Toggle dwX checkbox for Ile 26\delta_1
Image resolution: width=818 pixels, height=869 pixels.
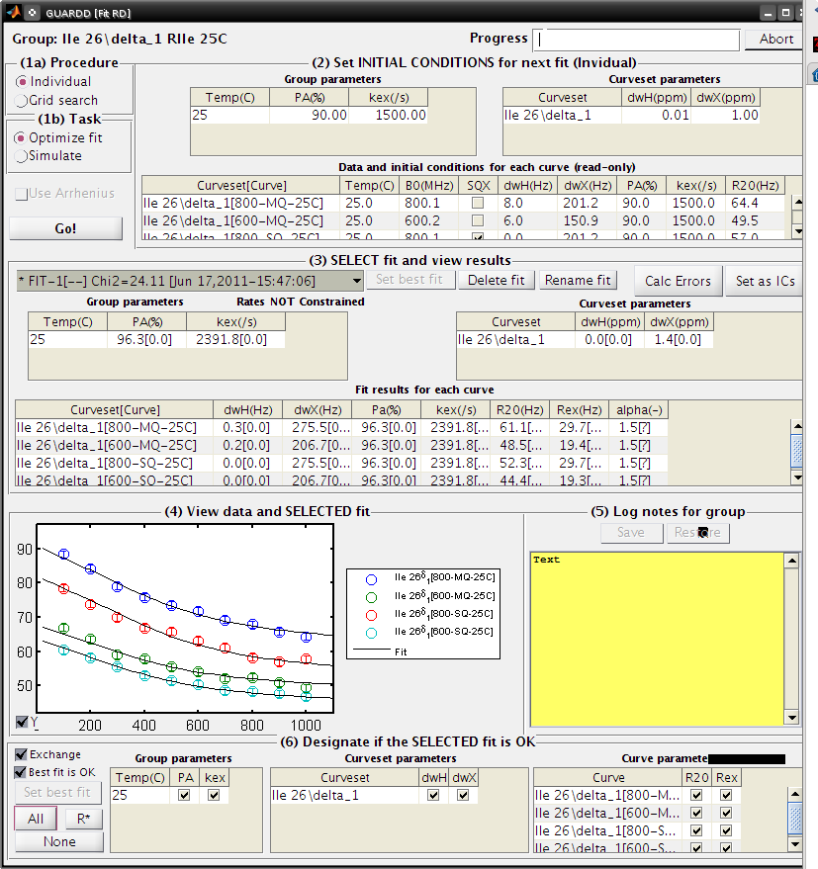coord(463,795)
